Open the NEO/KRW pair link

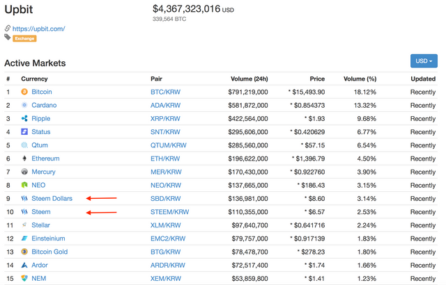(x=166, y=185)
